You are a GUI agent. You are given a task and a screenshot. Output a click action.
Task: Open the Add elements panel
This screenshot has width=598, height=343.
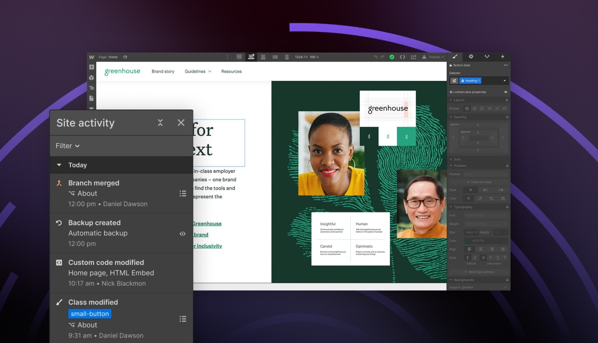pyautogui.click(x=92, y=67)
